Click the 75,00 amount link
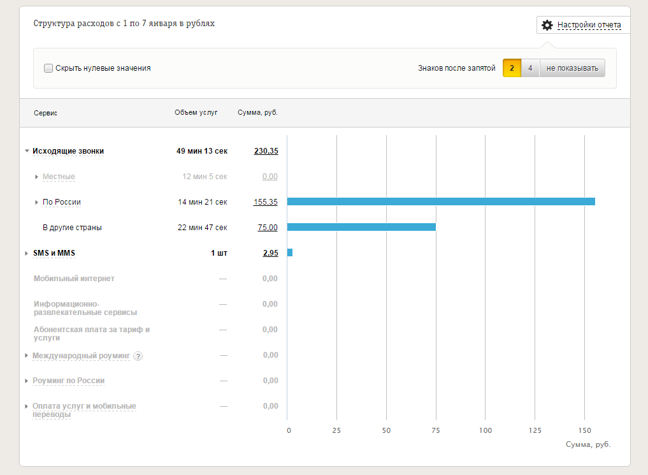 268,228
